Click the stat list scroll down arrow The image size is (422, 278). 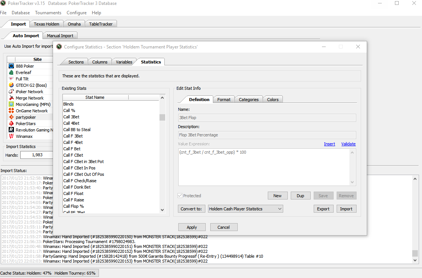[x=162, y=210]
